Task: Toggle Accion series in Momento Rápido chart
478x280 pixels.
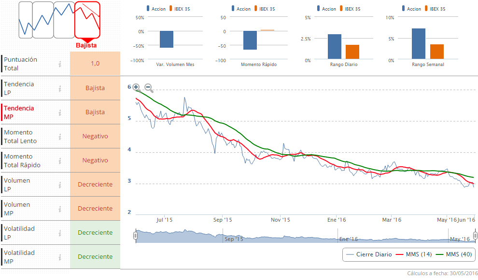Action: coord(241,9)
